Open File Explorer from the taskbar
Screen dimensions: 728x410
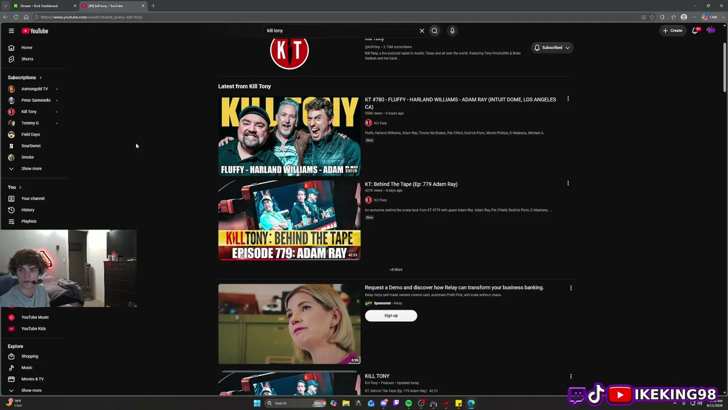[x=346, y=403]
